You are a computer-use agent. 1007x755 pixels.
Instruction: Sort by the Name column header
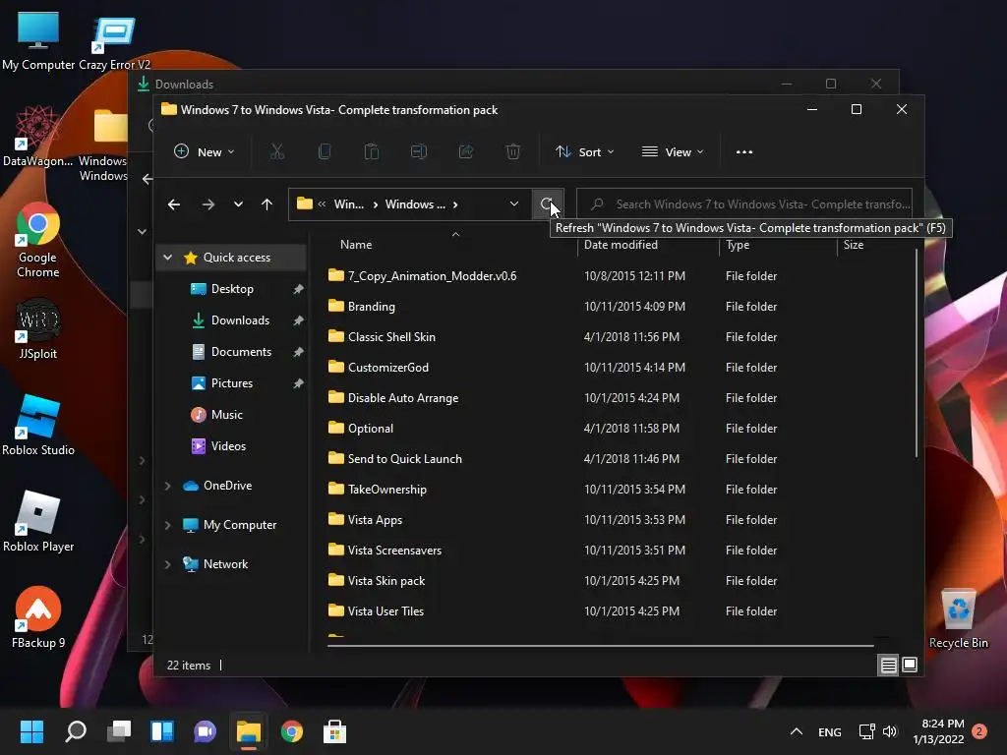[356, 245]
